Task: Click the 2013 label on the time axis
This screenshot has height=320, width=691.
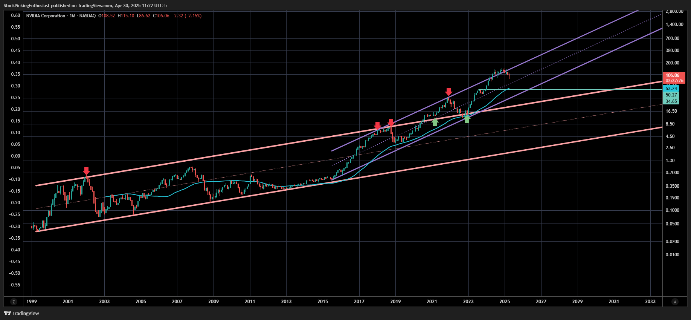Action: 286,302
